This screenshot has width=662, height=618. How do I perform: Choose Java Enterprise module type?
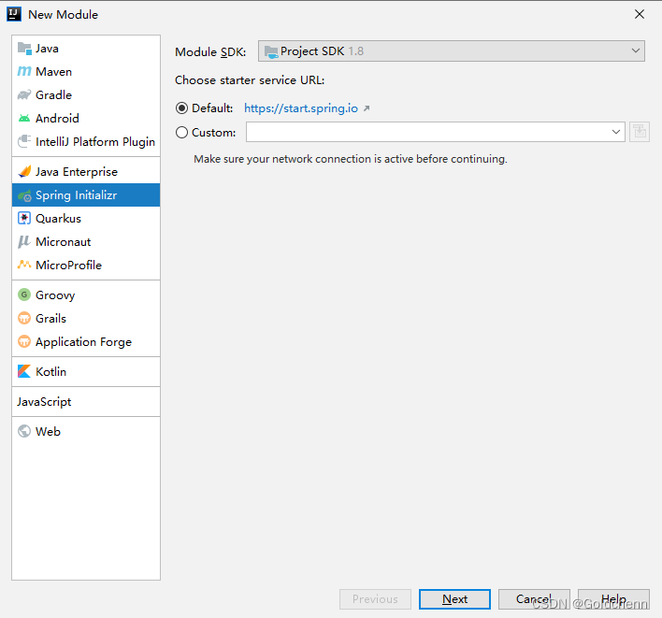[x=86, y=172]
